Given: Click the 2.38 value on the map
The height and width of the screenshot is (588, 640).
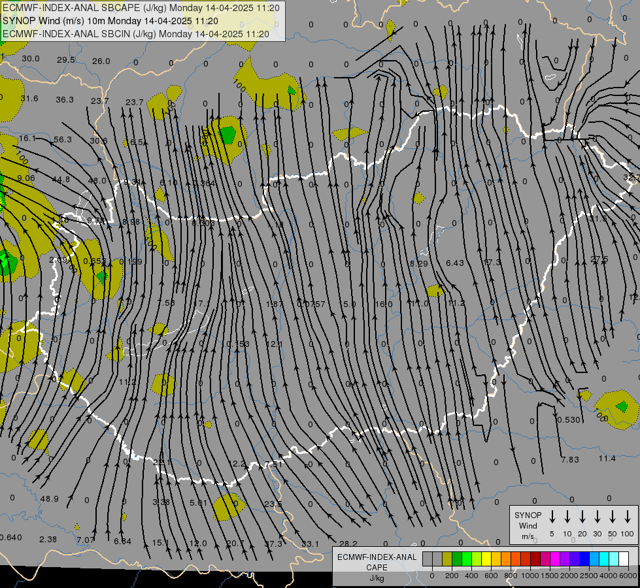Looking at the screenshot, I should pyautogui.click(x=48, y=540).
